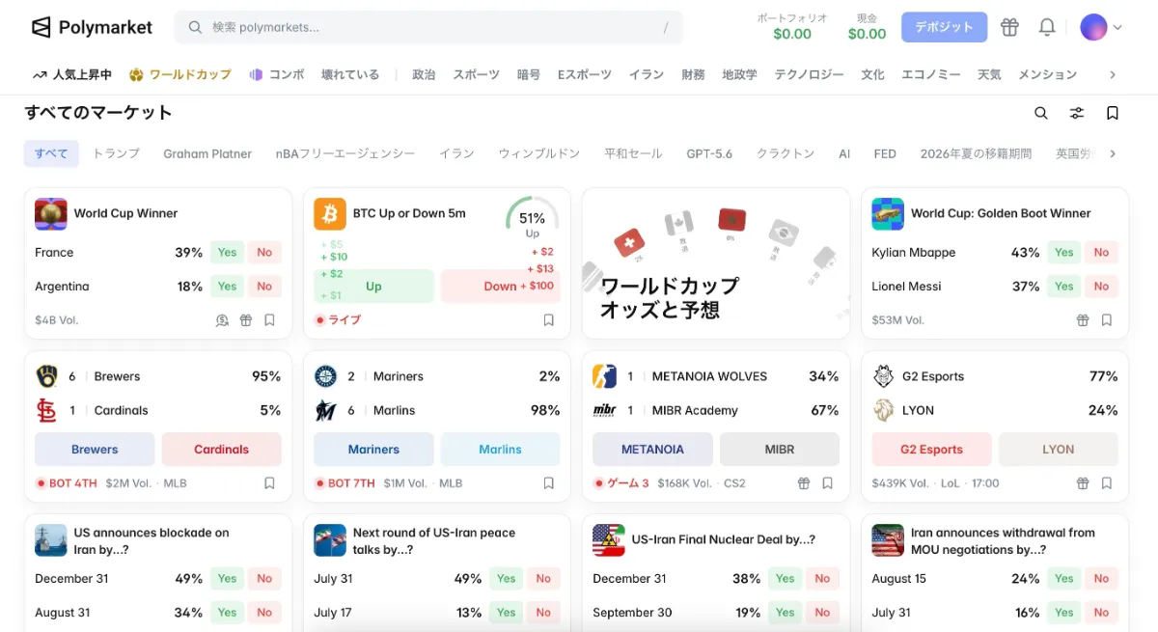
Task: Open the portfolio $0.00 balance
Action: pos(792,27)
